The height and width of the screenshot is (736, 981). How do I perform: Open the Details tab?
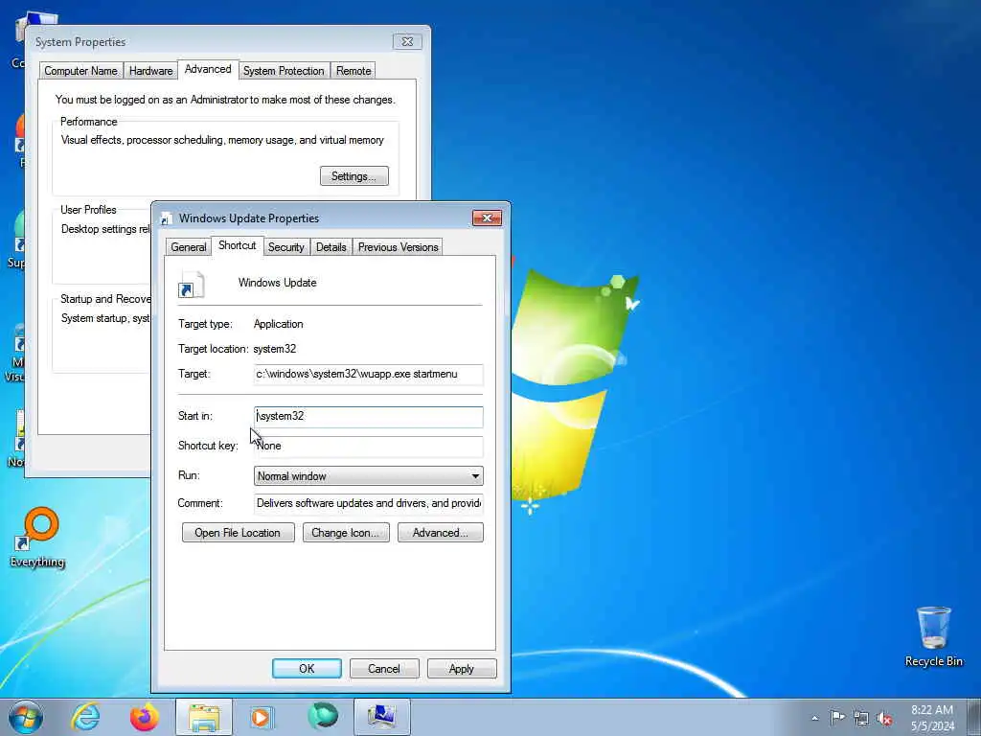[331, 247]
